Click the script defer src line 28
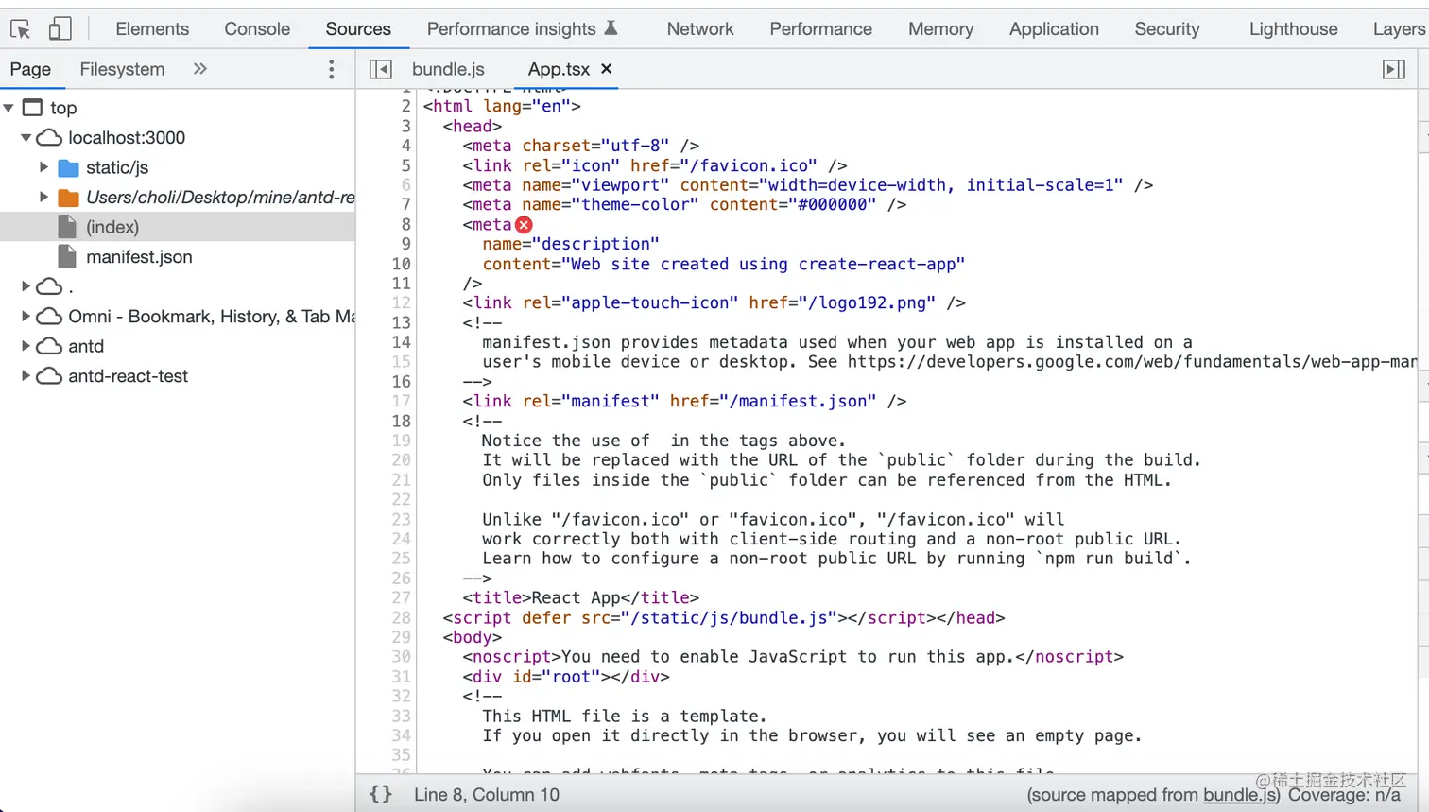This screenshot has width=1429, height=812. click(724, 618)
